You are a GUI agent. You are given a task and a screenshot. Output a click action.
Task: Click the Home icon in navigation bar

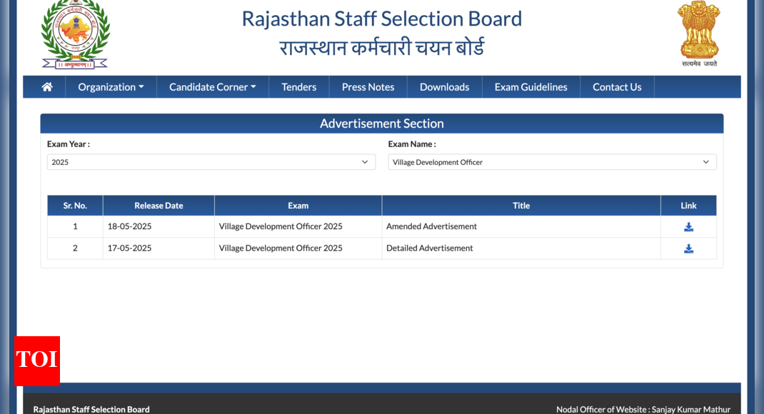[x=47, y=87]
